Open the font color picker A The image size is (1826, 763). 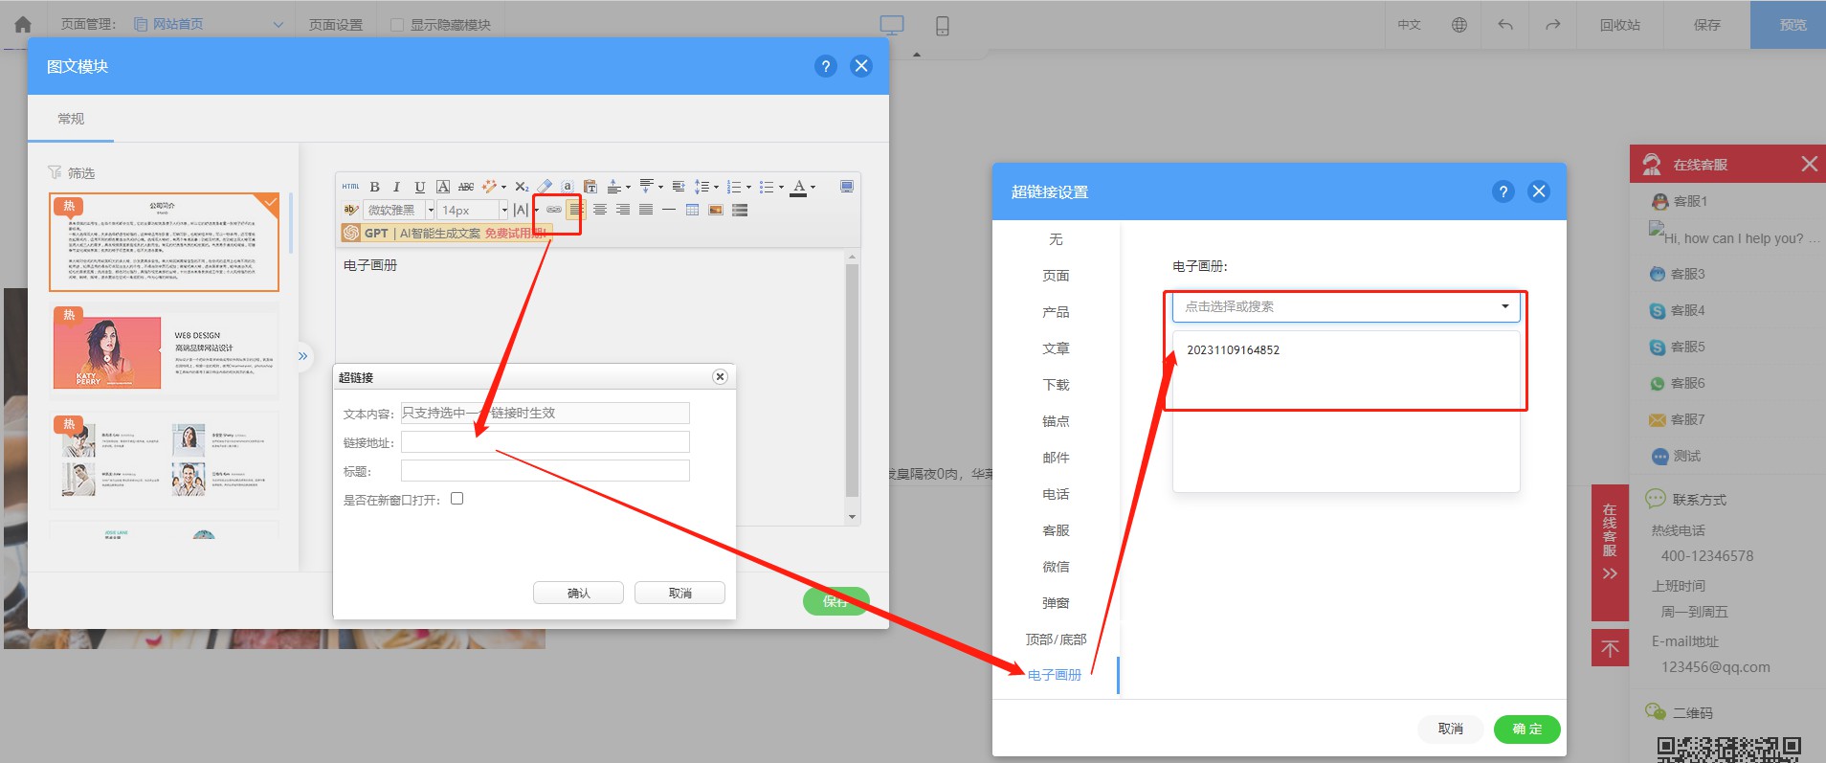click(799, 187)
